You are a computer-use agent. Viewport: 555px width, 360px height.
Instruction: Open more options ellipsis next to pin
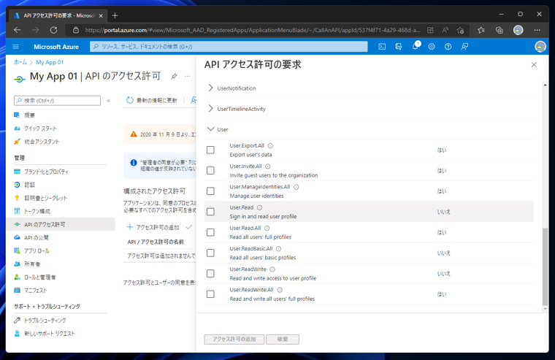point(187,76)
